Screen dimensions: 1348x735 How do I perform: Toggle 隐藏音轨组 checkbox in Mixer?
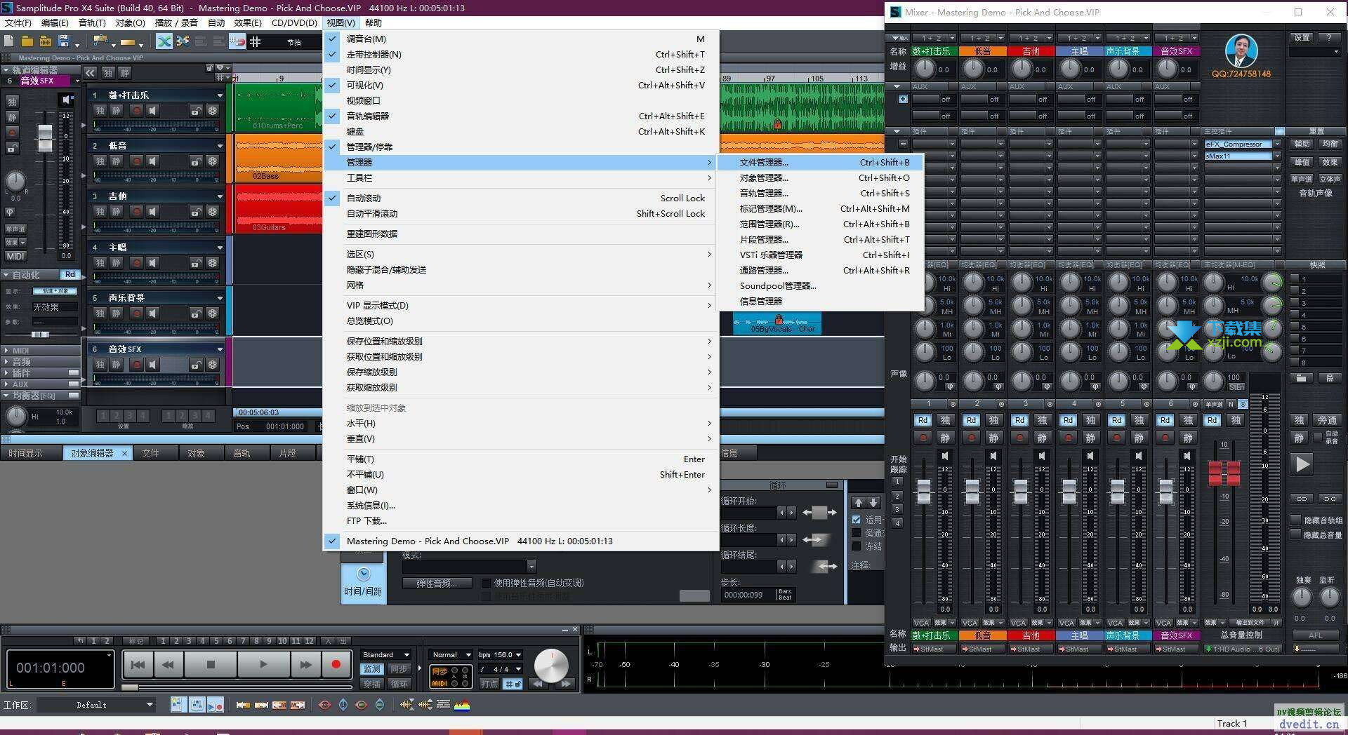coord(1296,520)
